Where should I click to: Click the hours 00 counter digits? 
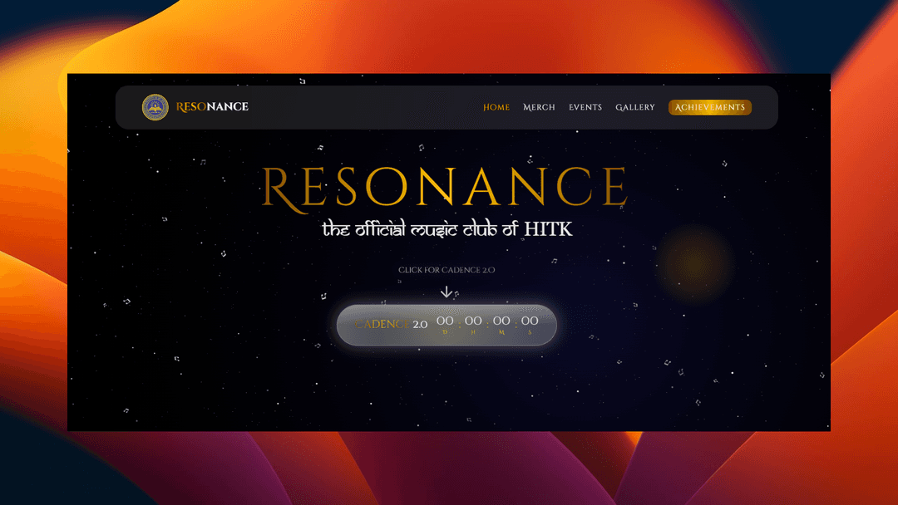473,321
